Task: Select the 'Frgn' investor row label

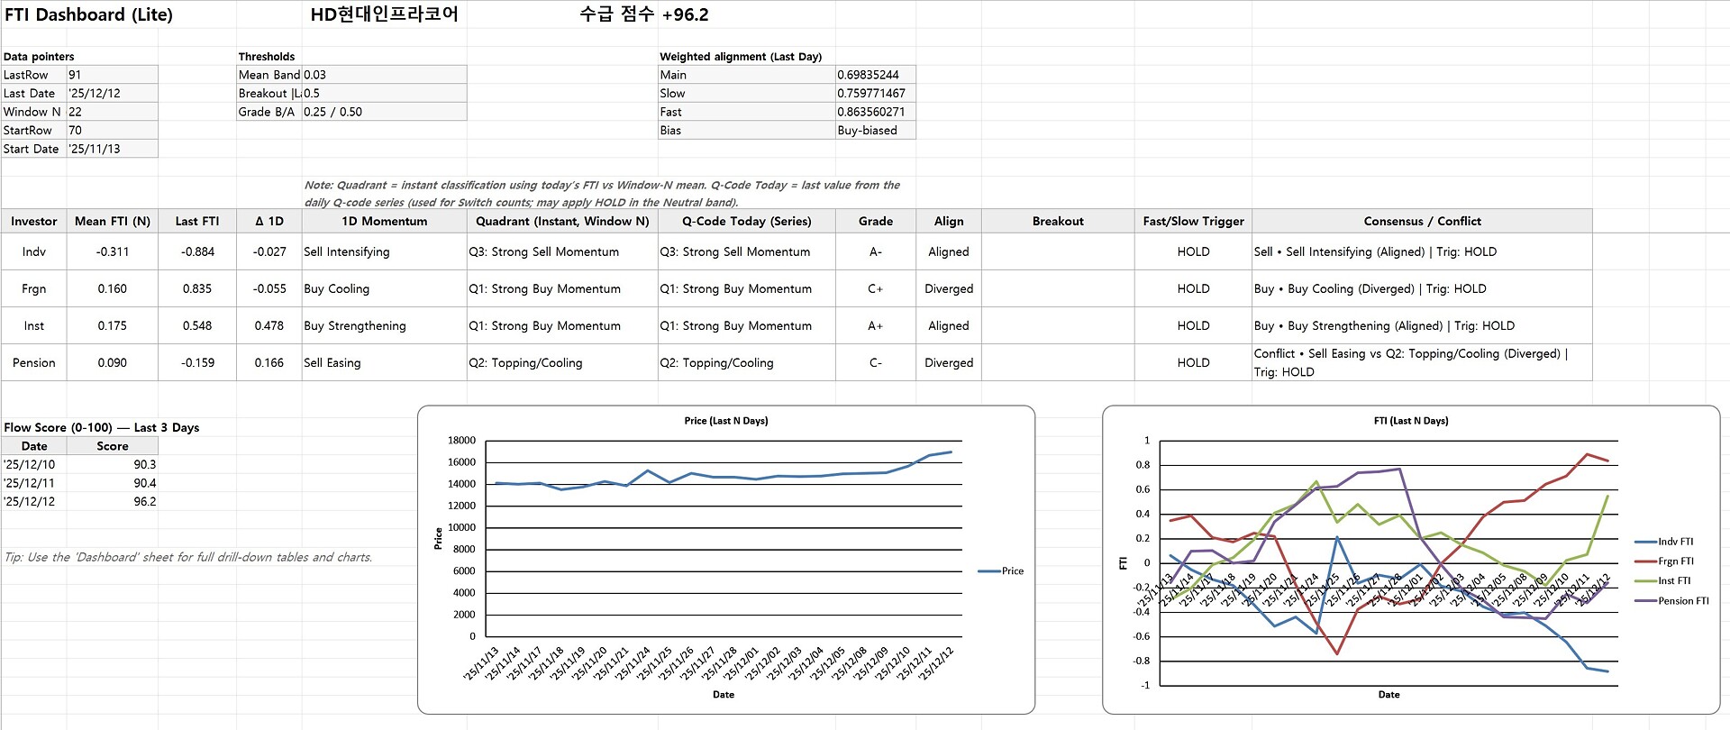Action: coord(33,289)
